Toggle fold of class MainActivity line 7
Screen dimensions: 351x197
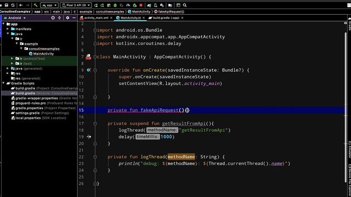(95, 57)
